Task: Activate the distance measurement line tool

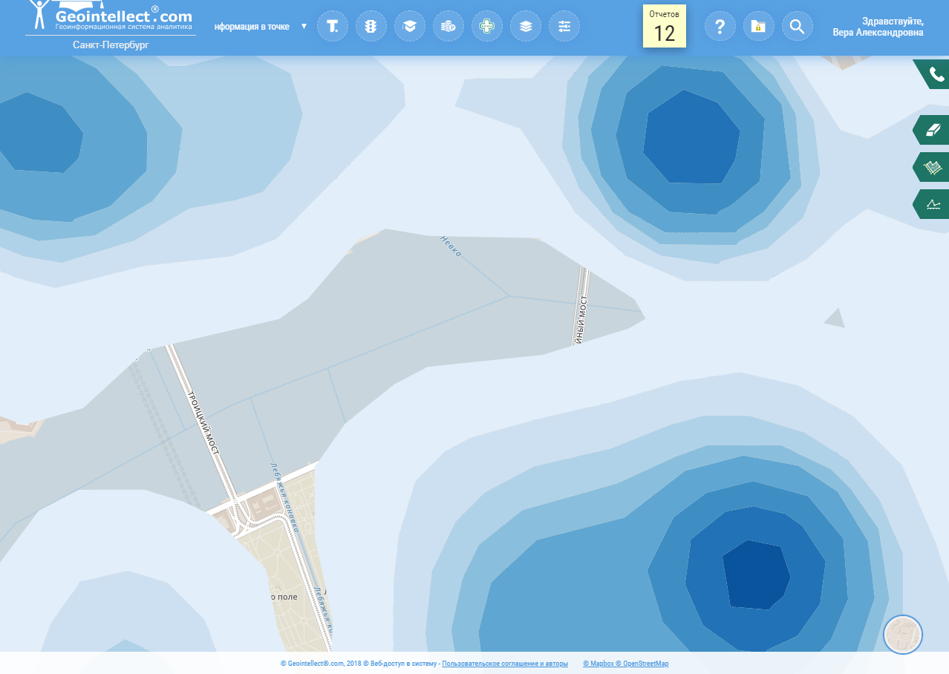Action: tap(933, 204)
